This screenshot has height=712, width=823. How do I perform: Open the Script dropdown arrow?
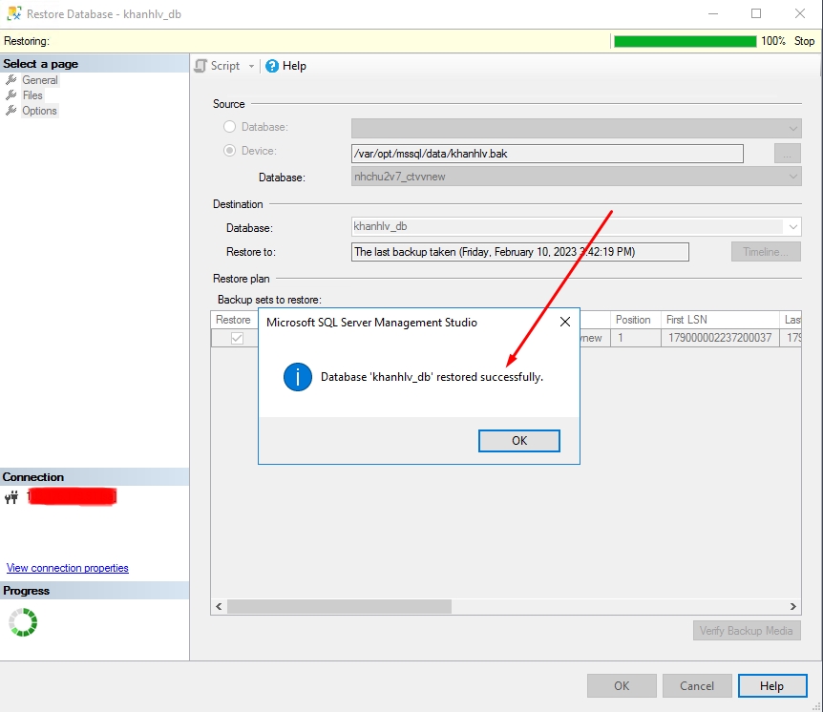pos(250,65)
